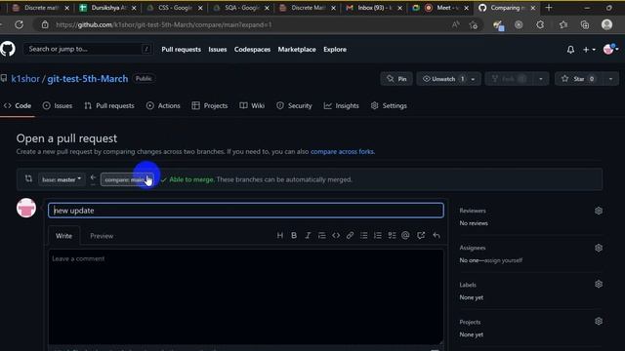Insert a heading in comment toolbar

pyautogui.click(x=280, y=236)
